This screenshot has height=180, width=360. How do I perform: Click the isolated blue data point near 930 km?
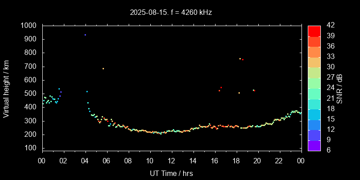(x=85, y=35)
